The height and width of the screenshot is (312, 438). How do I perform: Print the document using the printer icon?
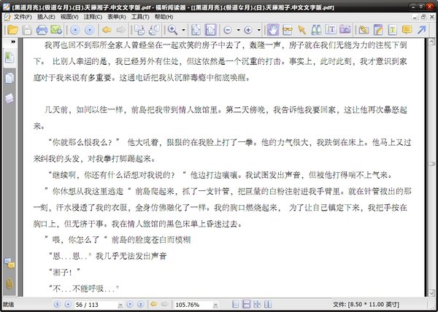42,30
